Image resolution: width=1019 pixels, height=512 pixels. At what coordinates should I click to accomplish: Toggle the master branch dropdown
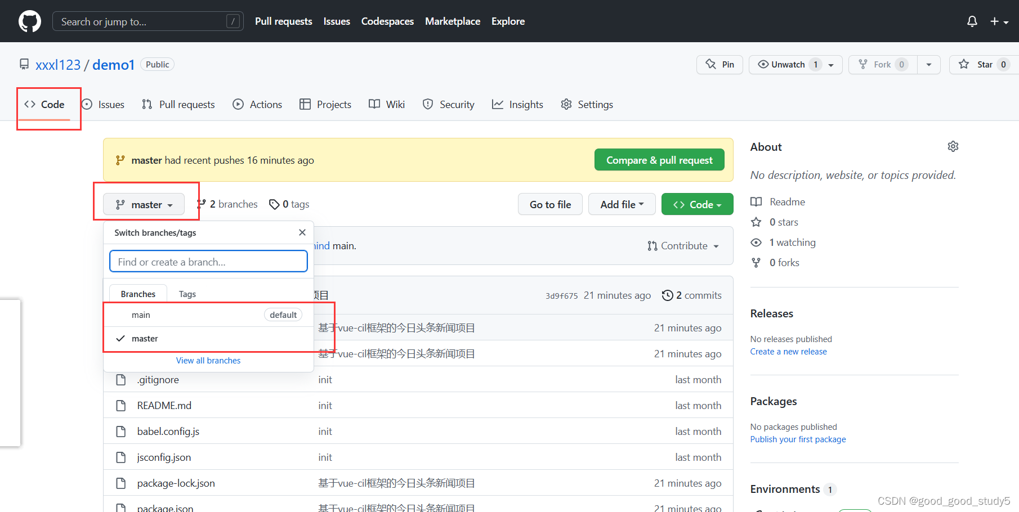(144, 205)
